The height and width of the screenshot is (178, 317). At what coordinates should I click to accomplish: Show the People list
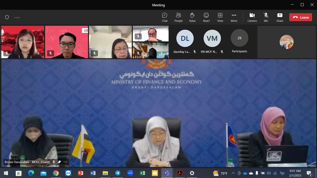(x=179, y=17)
